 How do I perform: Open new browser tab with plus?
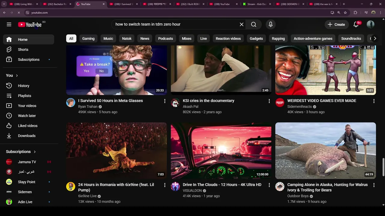pyautogui.click(x=344, y=4)
